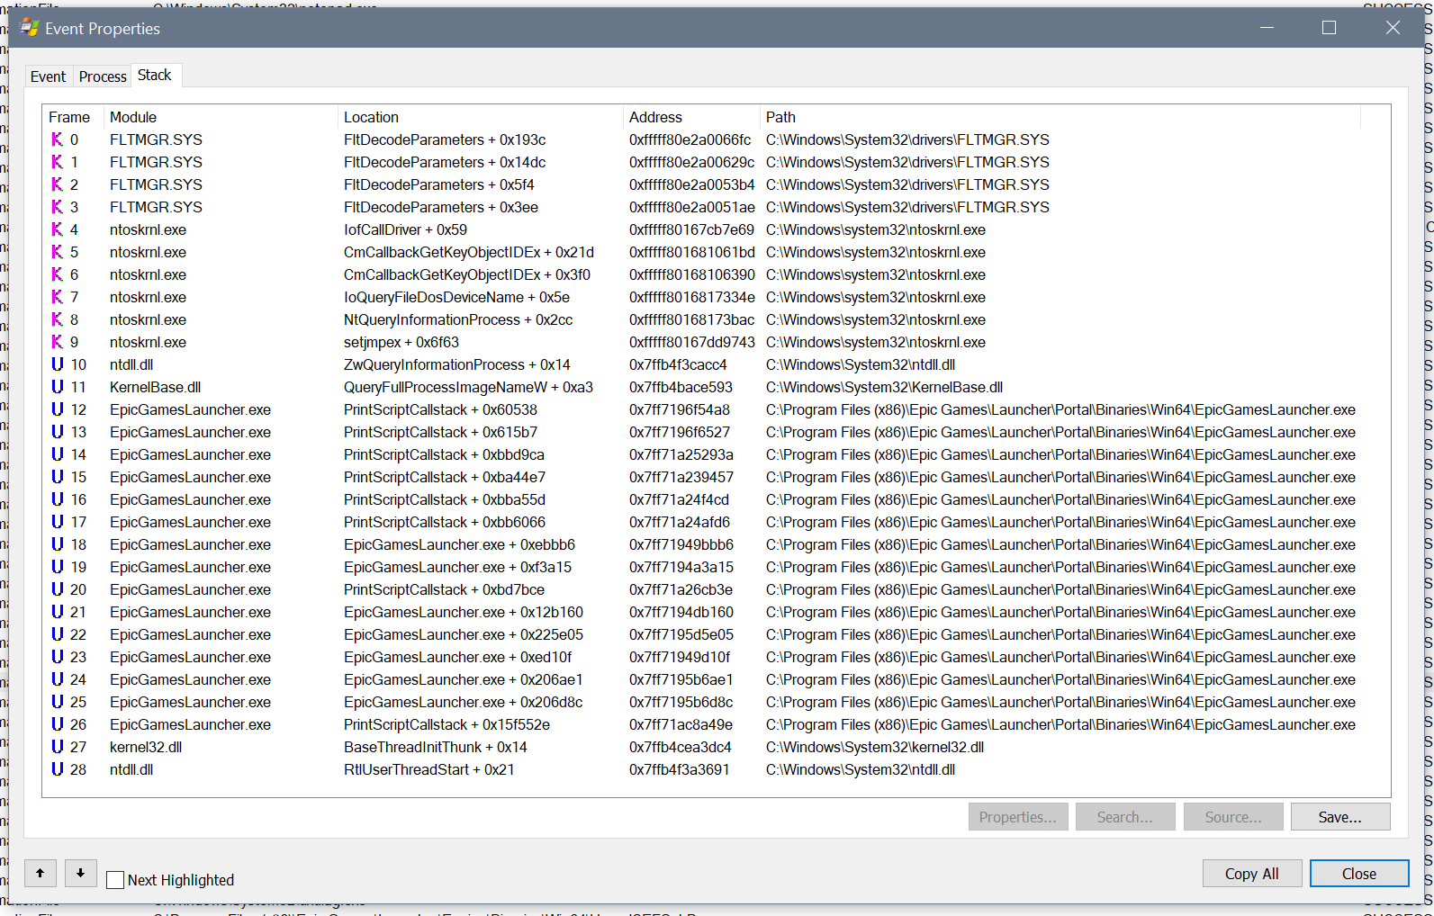Select IofCallDriver + 0x59 location
This screenshot has width=1434, height=916.
click(x=405, y=229)
